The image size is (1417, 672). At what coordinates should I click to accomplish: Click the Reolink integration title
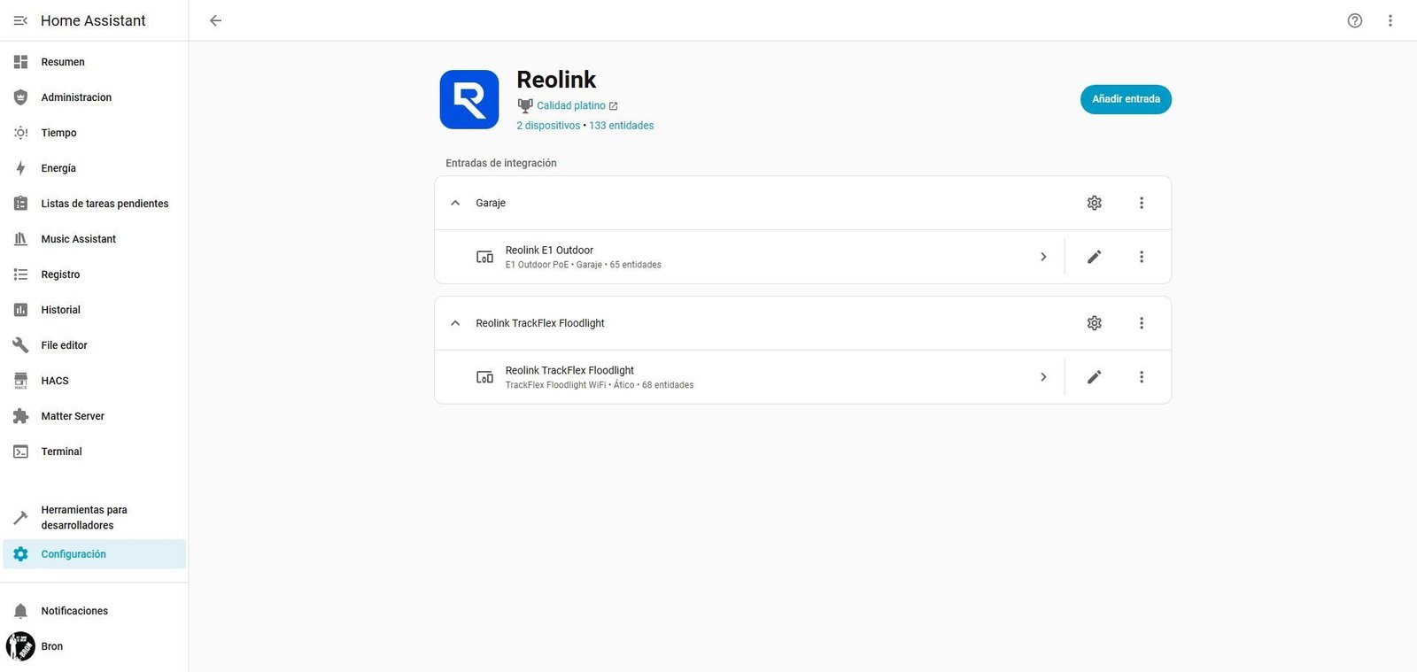[x=556, y=80]
